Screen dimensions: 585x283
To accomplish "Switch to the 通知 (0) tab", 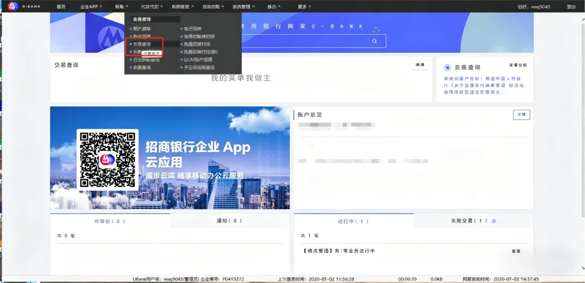I will (230, 221).
